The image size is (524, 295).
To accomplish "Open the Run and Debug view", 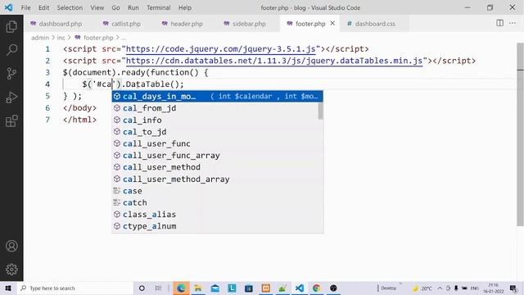I will tap(11, 98).
